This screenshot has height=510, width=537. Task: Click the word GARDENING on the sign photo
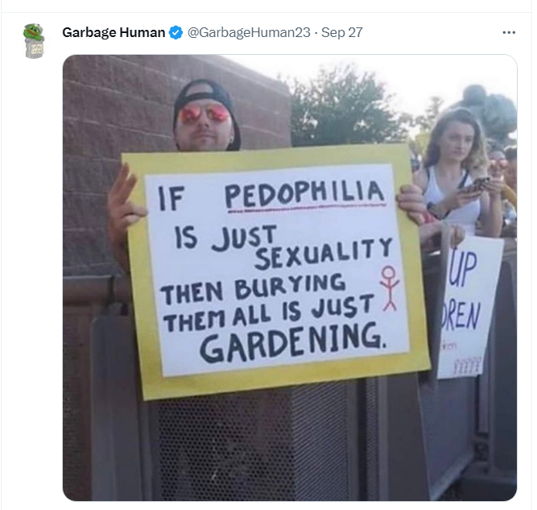[x=292, y=342]
